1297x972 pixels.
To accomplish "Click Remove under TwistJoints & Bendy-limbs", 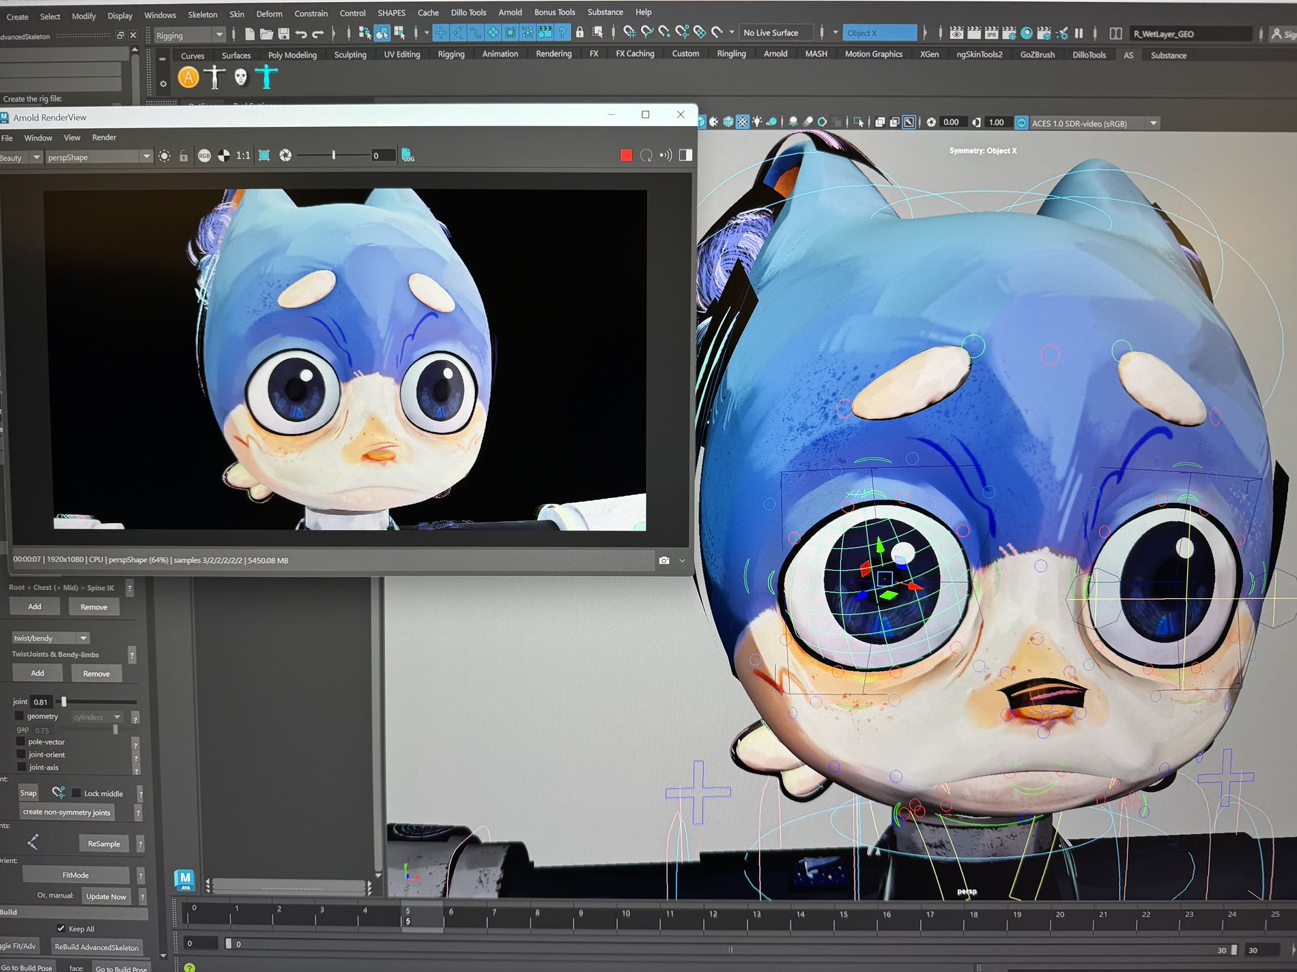I will point(96,673).
